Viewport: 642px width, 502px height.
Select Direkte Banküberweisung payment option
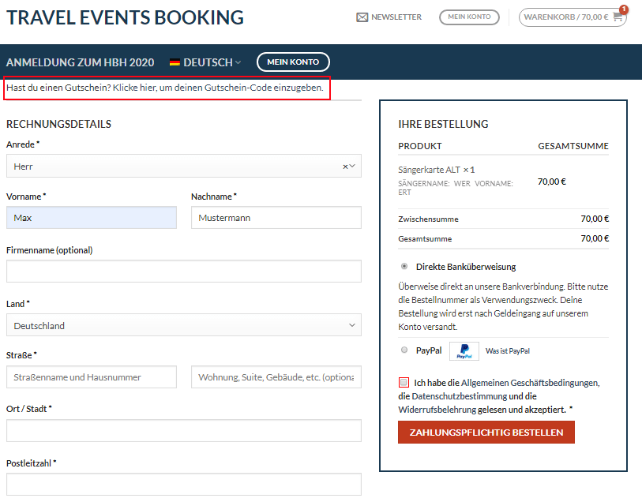point(404,266)
